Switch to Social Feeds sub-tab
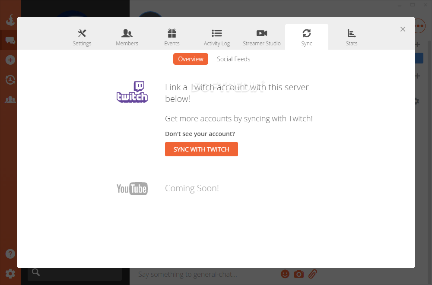This screenshot has width=432, height=285. [x=233, y=59]
